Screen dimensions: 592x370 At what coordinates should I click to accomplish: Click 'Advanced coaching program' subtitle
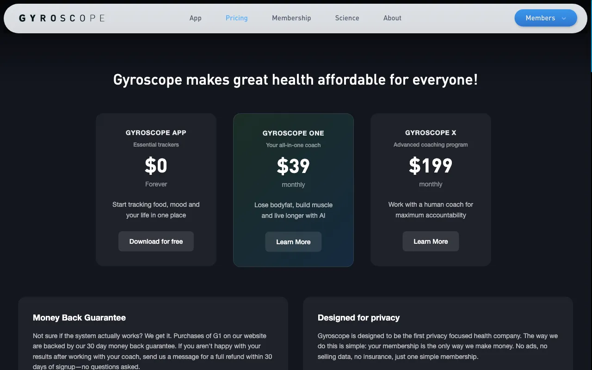pos(431,145)
